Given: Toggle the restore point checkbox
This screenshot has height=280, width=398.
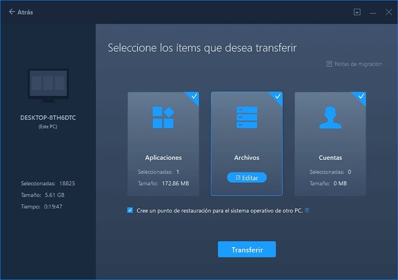Looking at the screenshot, I should coord(130,211).
